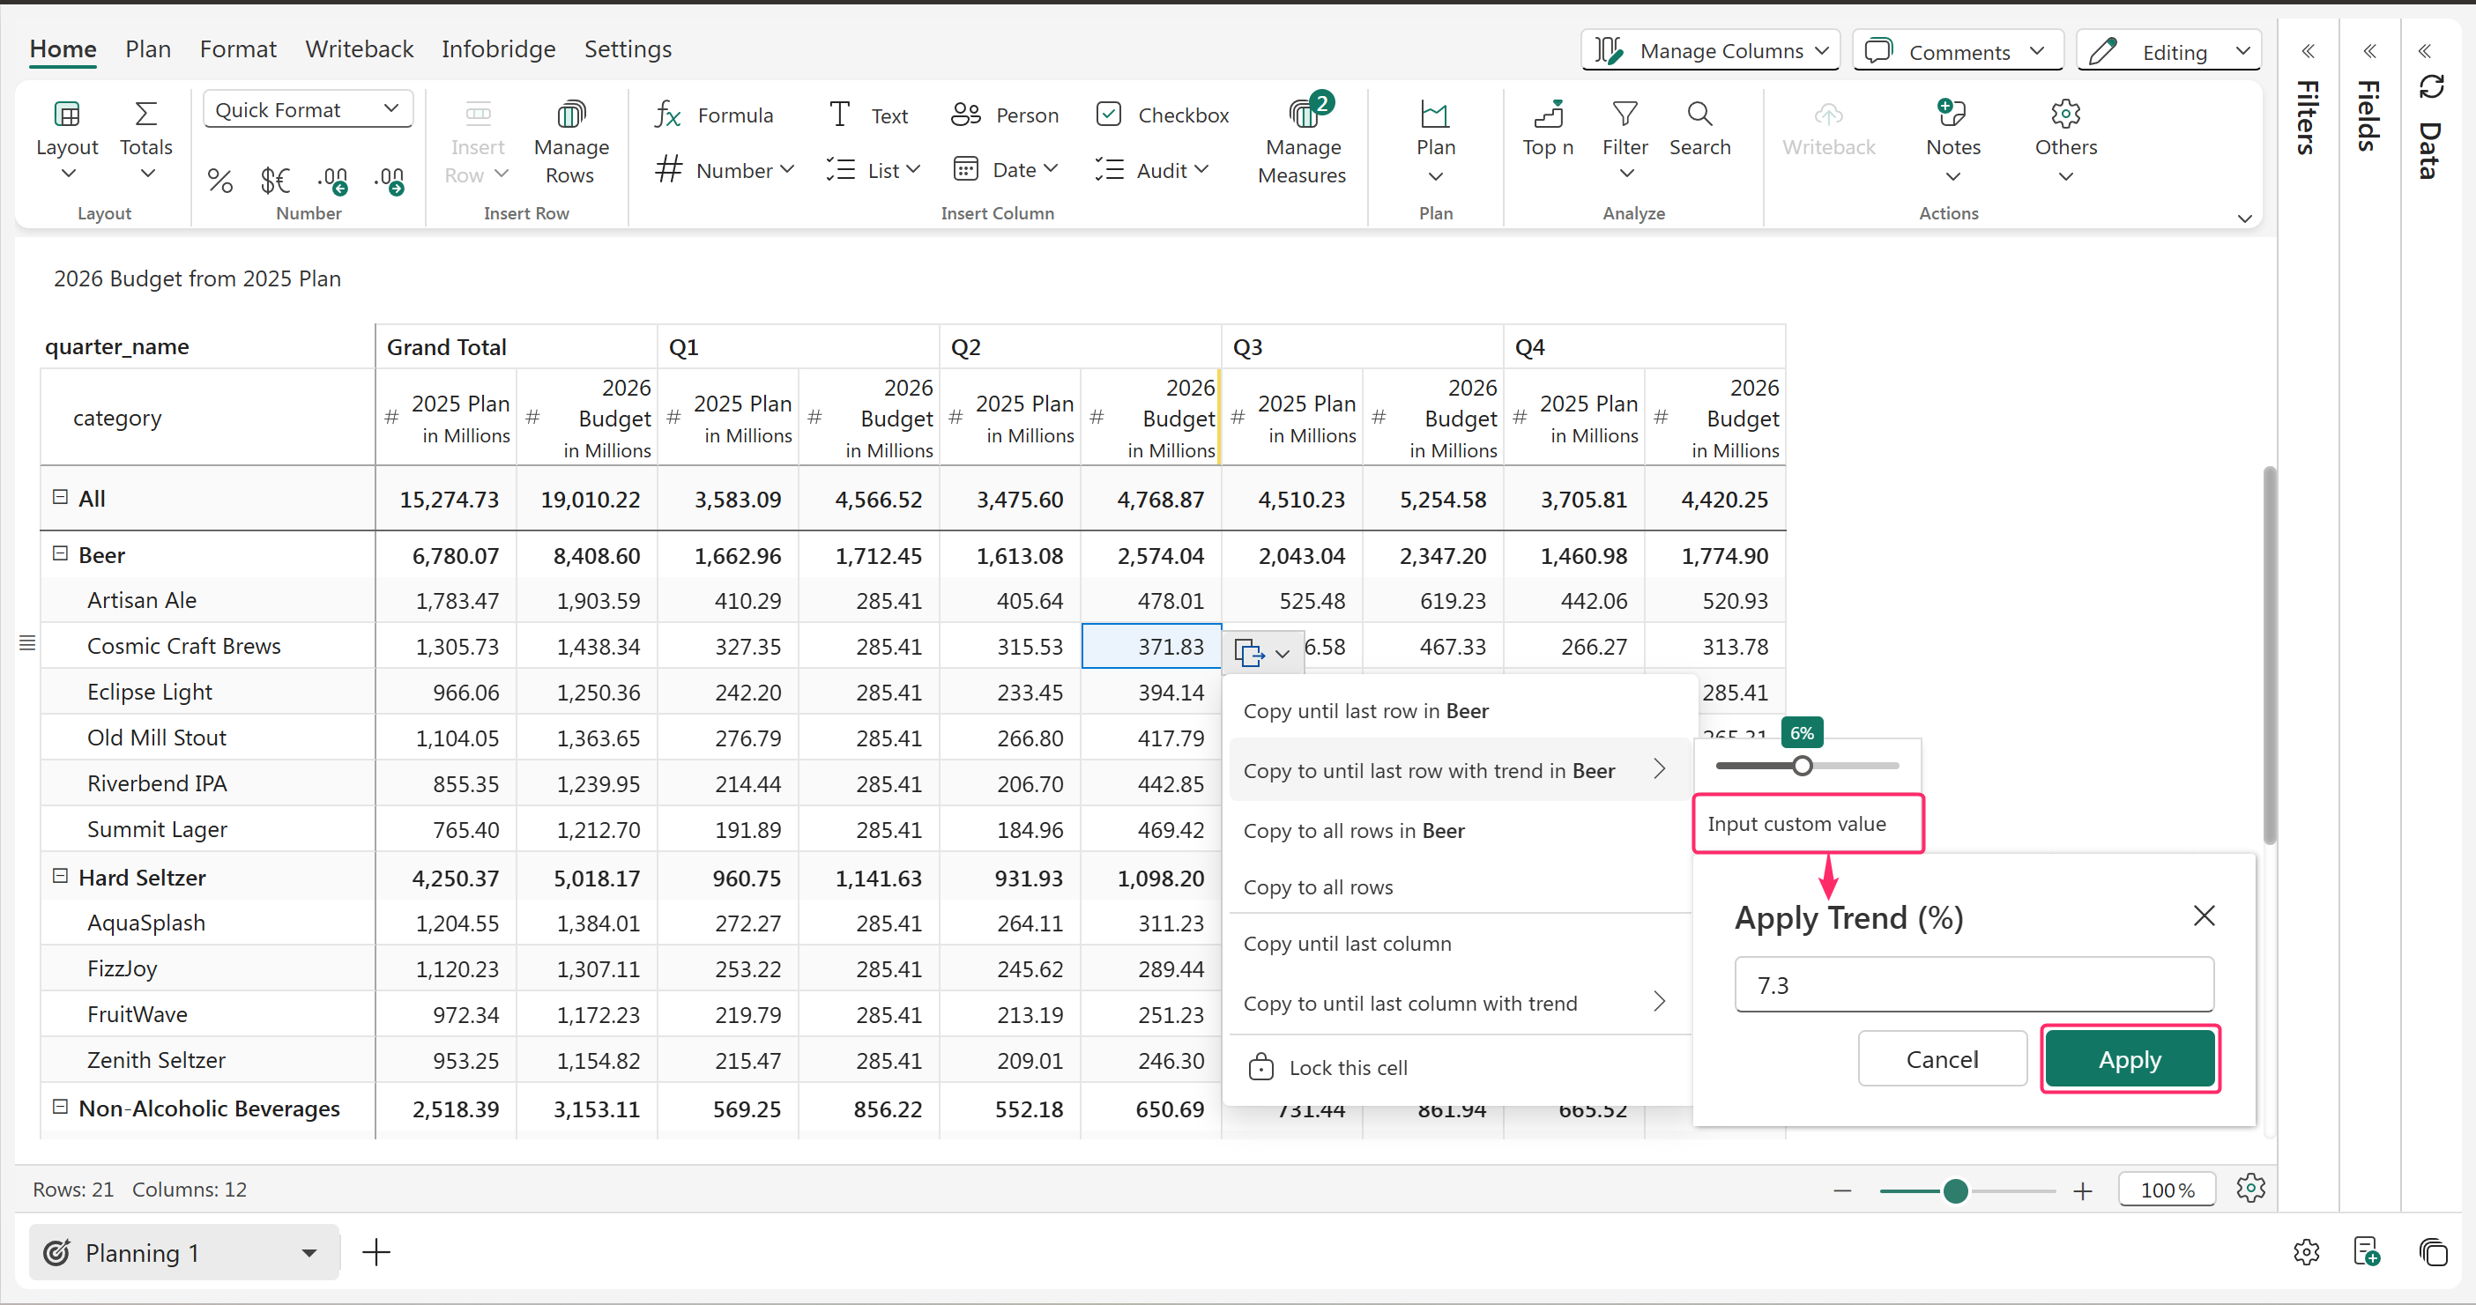
Task: Click the percent format icon
Action: (220, 180)
